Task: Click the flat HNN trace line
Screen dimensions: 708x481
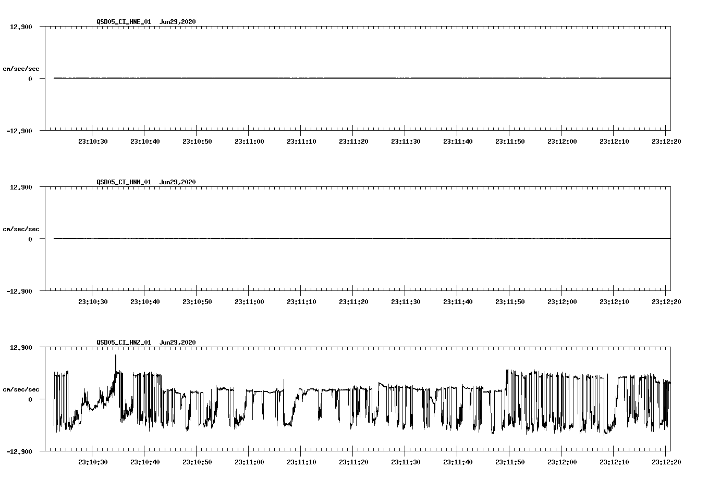Action: point(362,238)
